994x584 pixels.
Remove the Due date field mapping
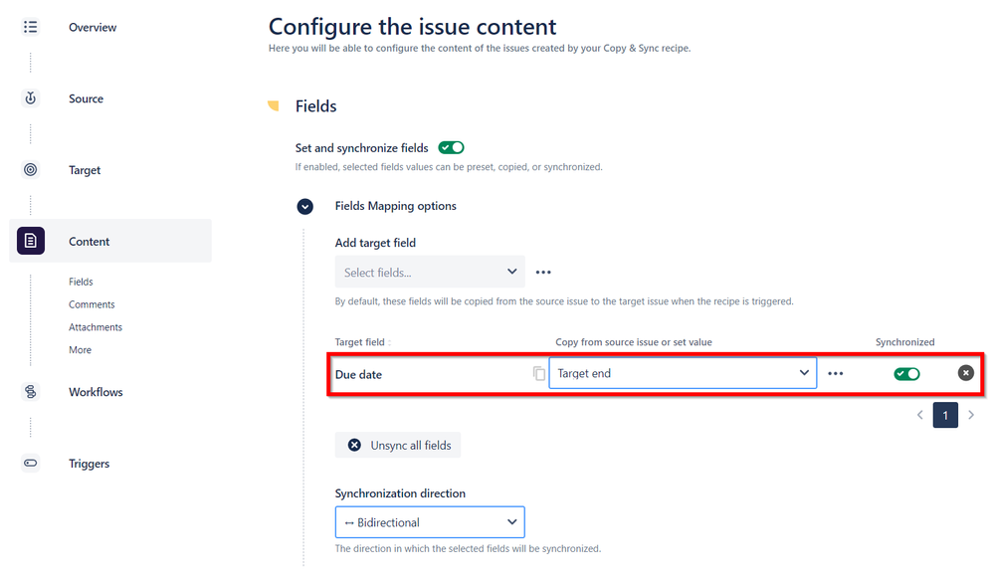click(965, 373)
